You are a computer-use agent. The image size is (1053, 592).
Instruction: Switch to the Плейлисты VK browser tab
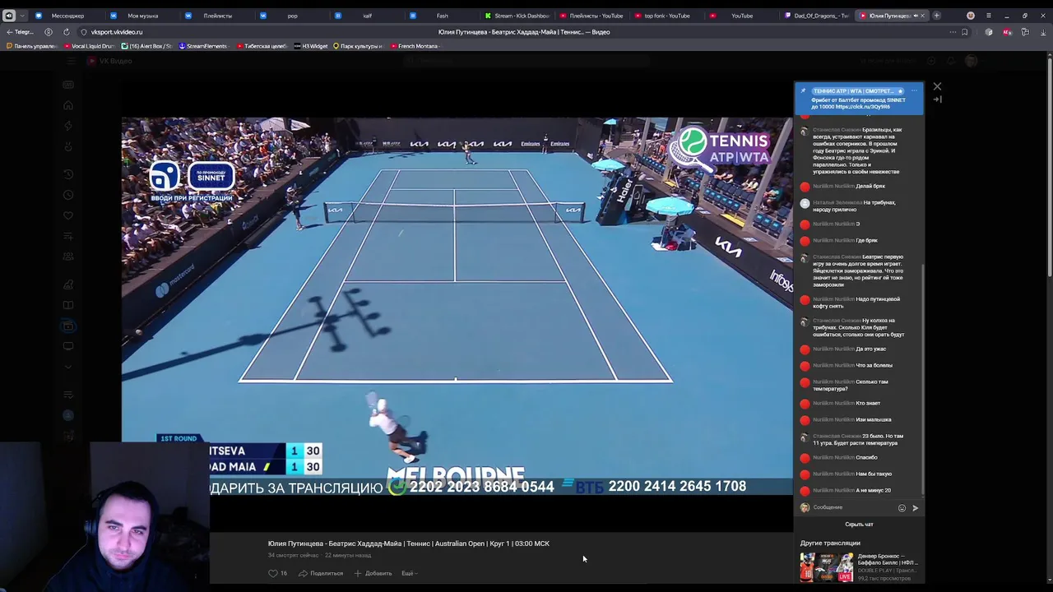click(x=217, y=16)
